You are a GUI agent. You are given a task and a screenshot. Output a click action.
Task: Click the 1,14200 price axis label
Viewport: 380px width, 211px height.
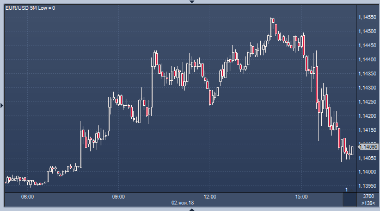tap(367, 116)
